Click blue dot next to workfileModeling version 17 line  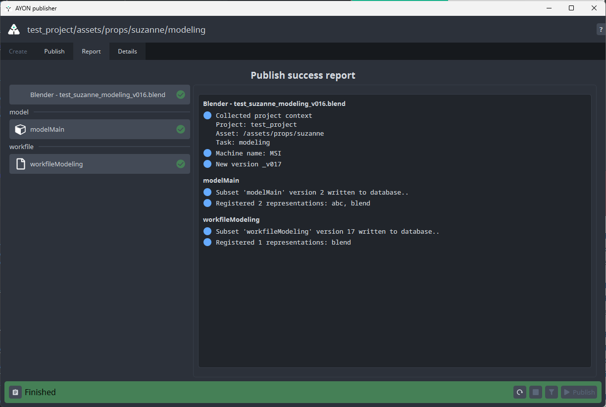[207, 232]
